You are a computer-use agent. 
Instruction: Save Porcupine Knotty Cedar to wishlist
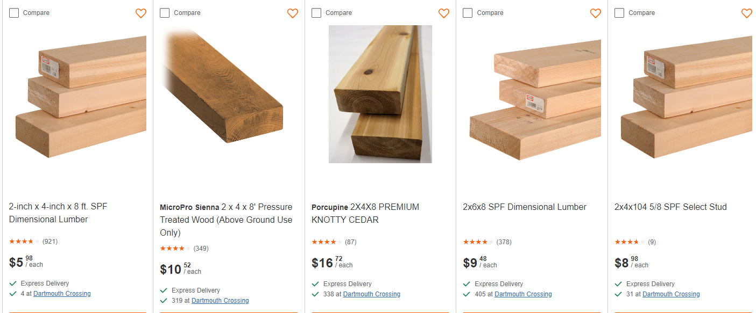click(444, 13)
